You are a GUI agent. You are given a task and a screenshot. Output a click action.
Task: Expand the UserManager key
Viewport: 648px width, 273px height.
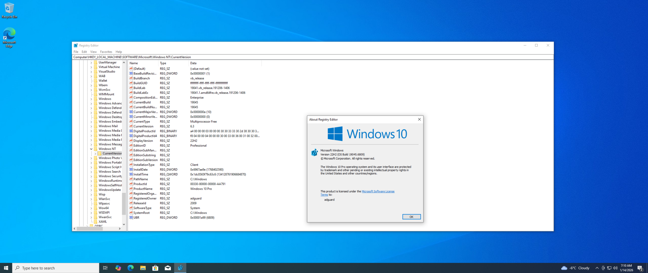click(x=91, y=62)
